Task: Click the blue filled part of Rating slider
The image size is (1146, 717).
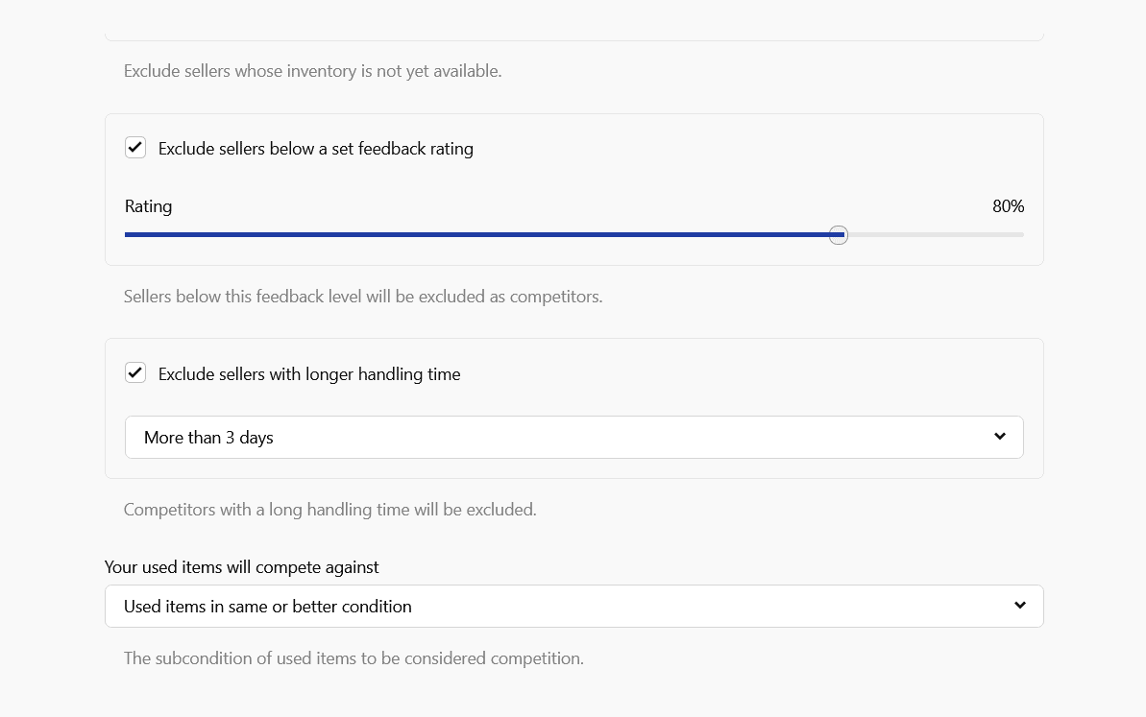Action: coord(480,234)
